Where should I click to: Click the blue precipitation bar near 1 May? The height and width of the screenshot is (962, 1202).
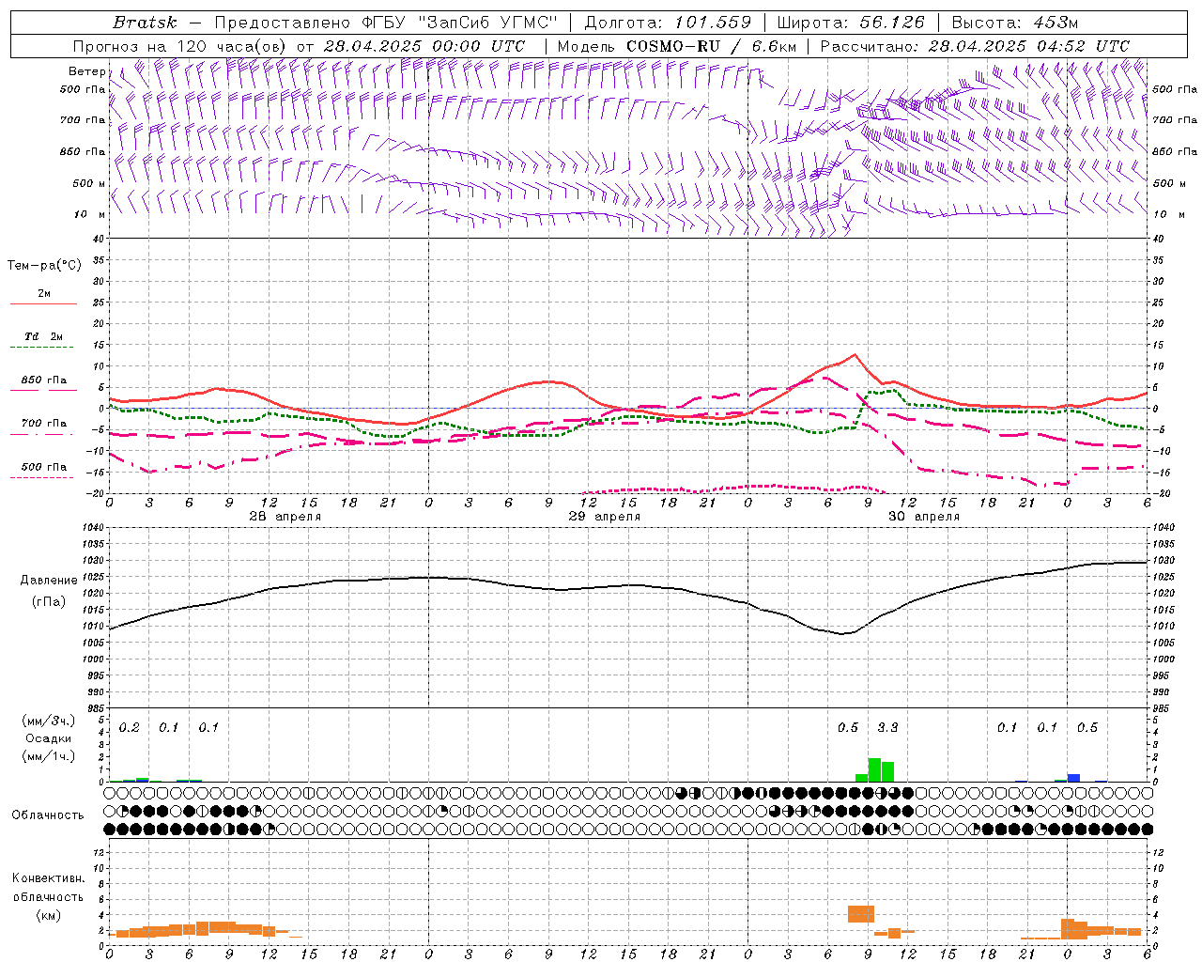[1073, 778]
